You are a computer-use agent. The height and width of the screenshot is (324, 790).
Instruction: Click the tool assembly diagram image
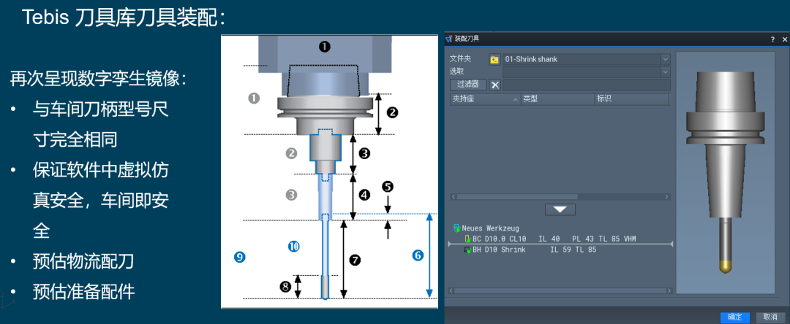[x=329, y=171]
